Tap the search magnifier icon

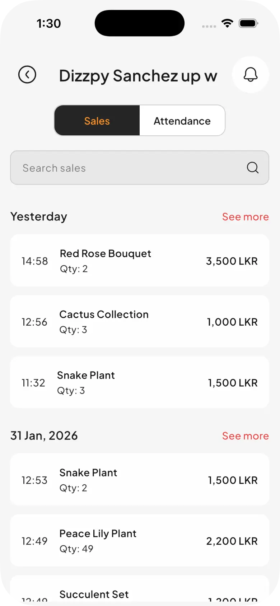pyautogui.click(x=253, y=168)
